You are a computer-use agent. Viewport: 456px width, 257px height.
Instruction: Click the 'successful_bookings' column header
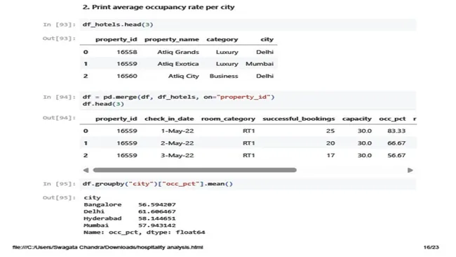pos(299,119)
